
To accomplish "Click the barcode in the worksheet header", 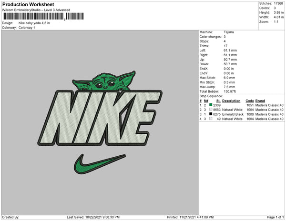I will pos(43,16).
